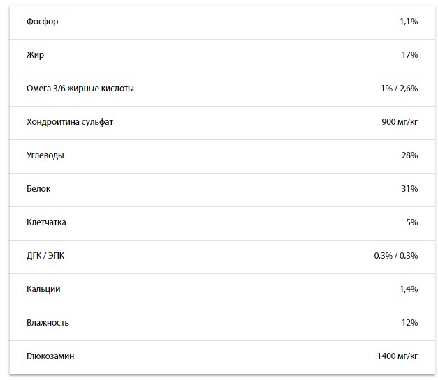Click the 17% fat value
The image size is (438, 380).
click(409, 55)
